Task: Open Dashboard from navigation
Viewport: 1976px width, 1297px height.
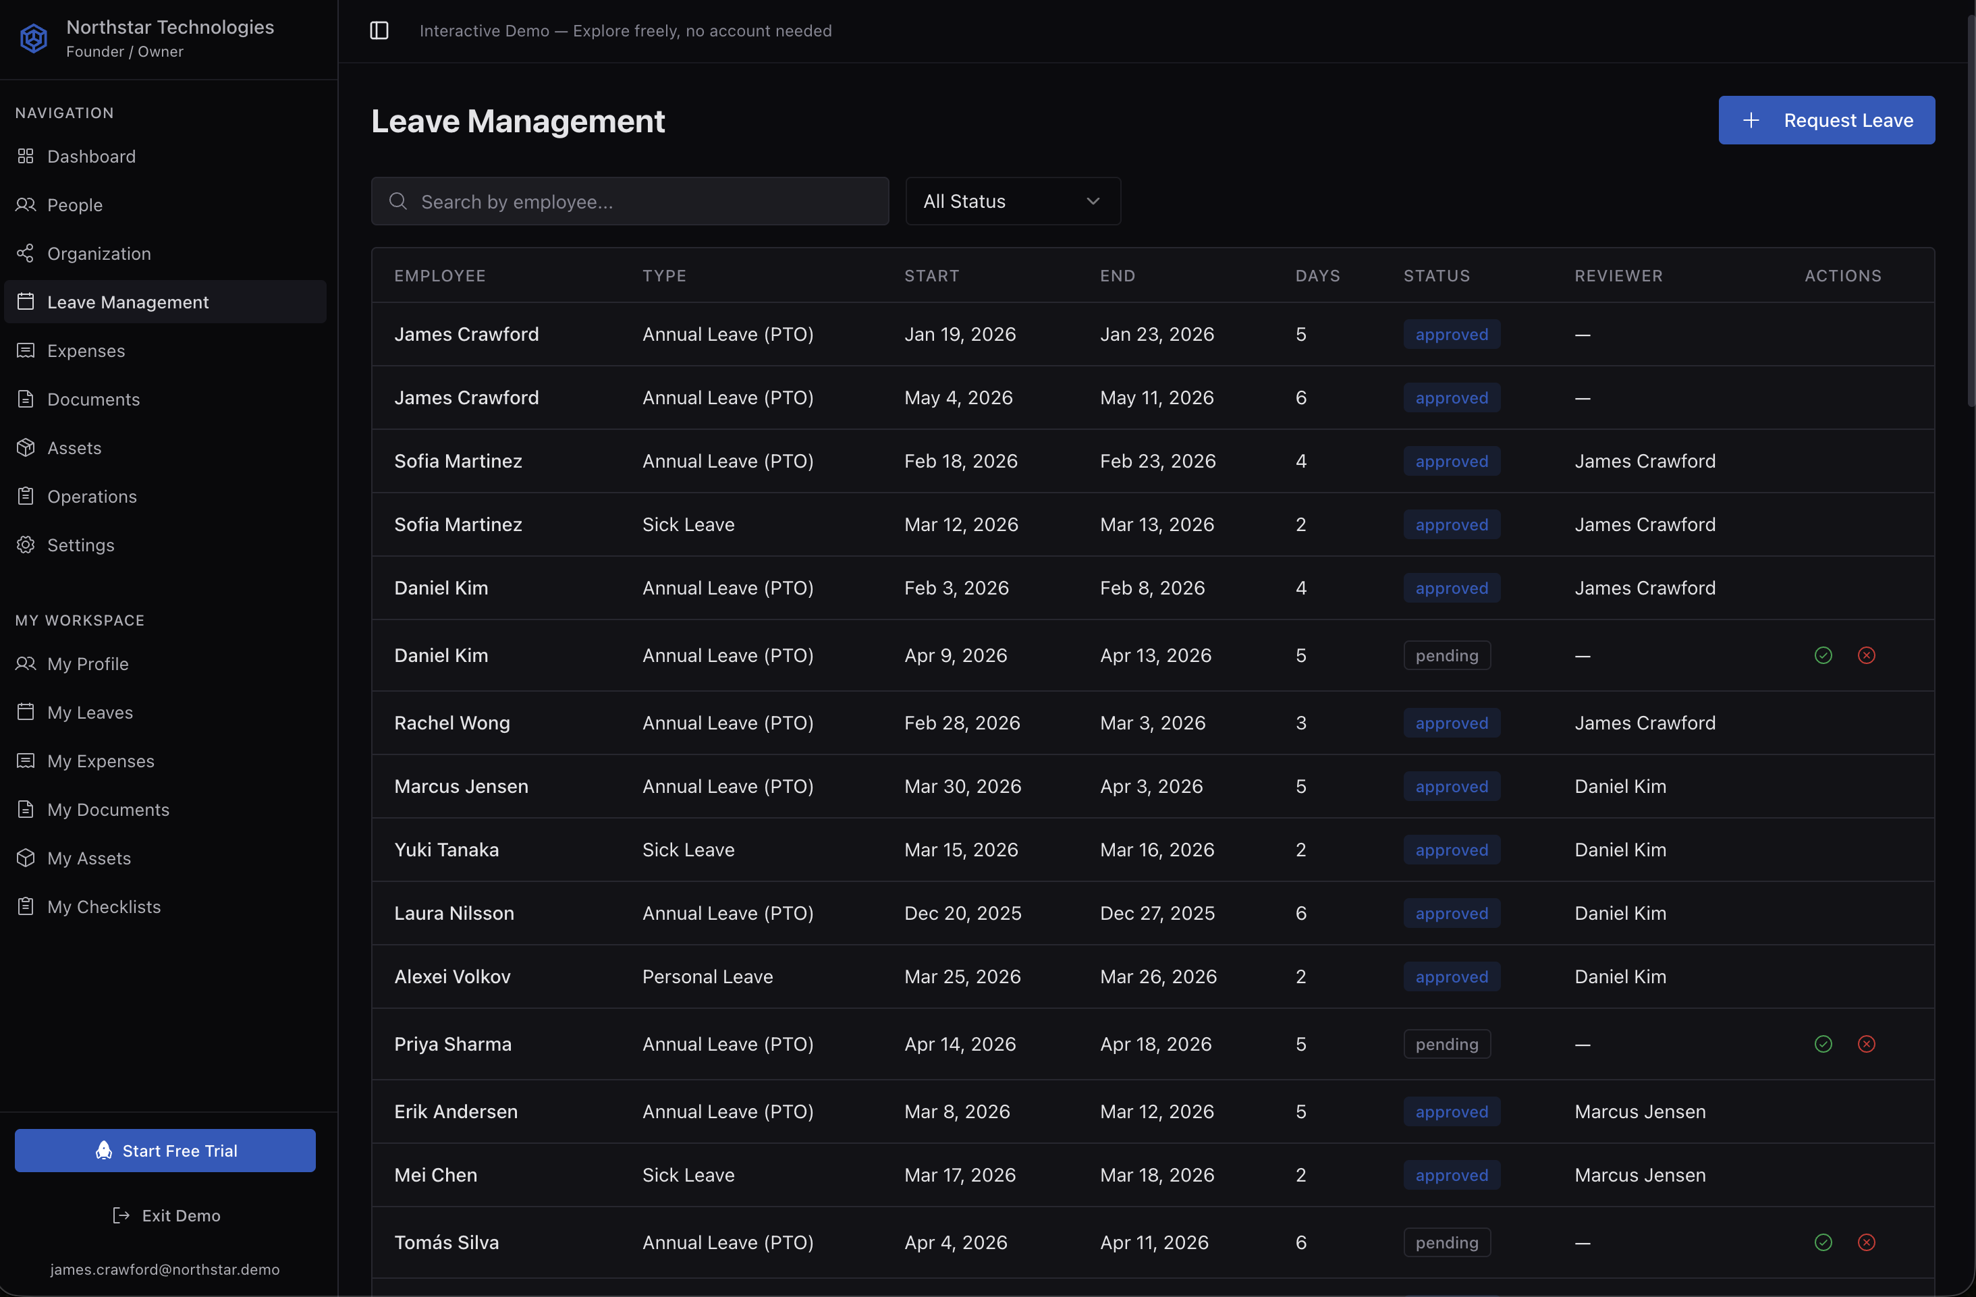Action: tap(91, 156)
